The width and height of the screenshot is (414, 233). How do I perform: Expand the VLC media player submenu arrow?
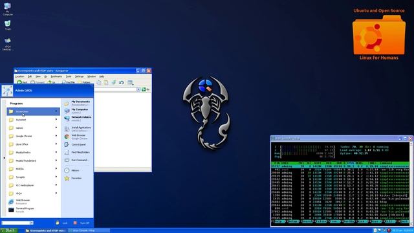[x=56, y=185]
